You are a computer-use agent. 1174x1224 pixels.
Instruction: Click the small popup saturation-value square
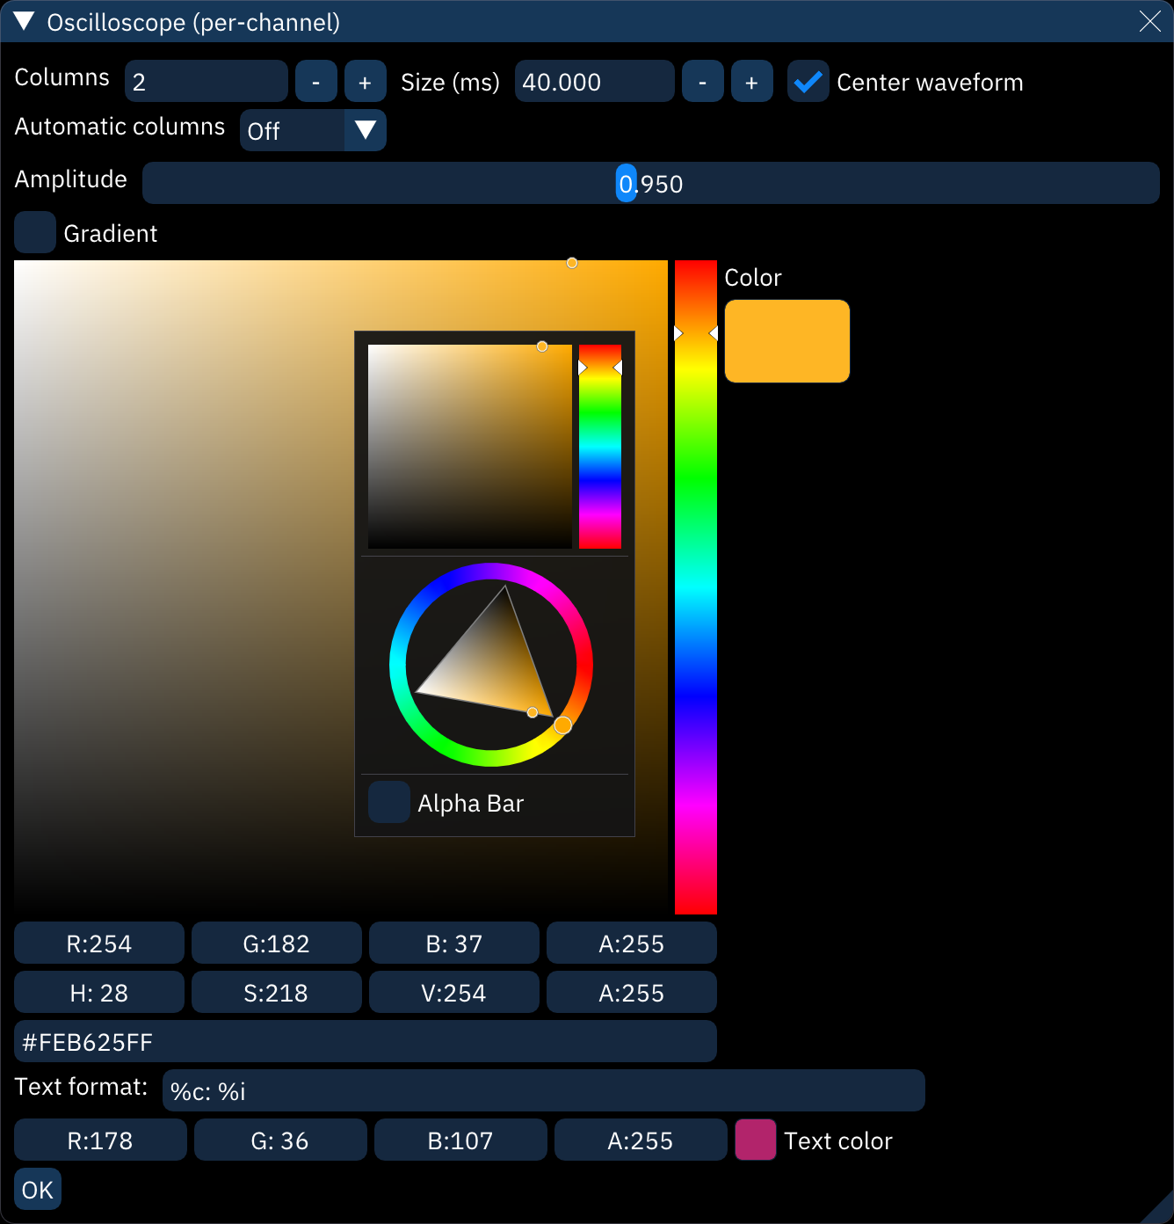pos(470,447)
